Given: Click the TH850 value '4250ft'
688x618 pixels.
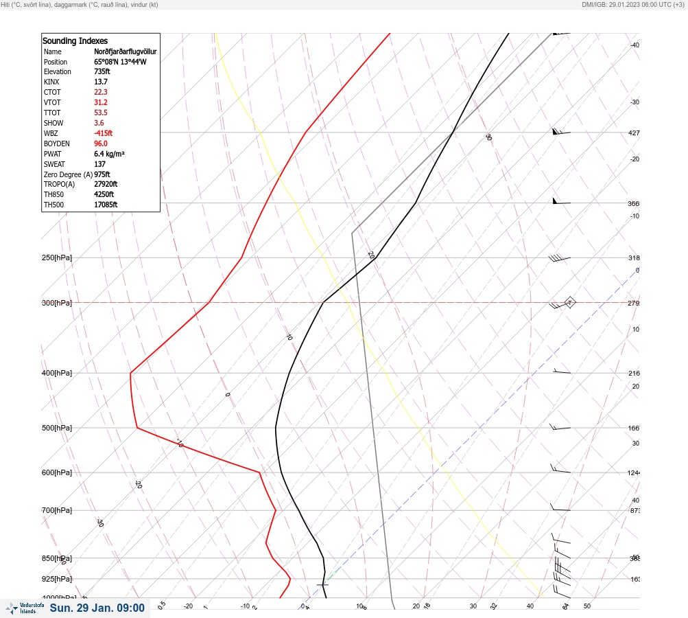Looking at the screenshot, I should click(x=104, y=194).
